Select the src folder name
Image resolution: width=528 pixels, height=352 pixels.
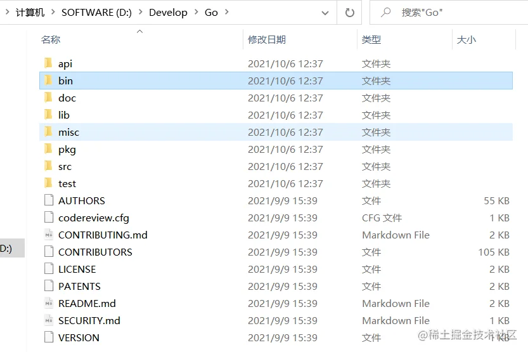coord(65,166)
